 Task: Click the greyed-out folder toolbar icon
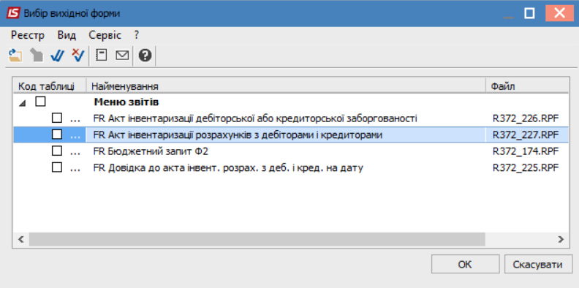[37, 56]
